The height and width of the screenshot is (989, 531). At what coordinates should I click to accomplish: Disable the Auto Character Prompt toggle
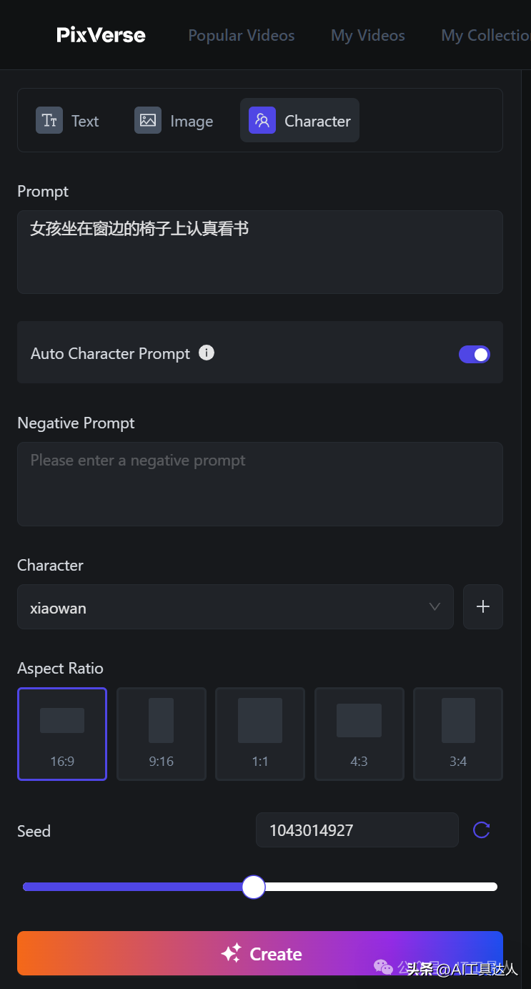[x=475, y=354]
